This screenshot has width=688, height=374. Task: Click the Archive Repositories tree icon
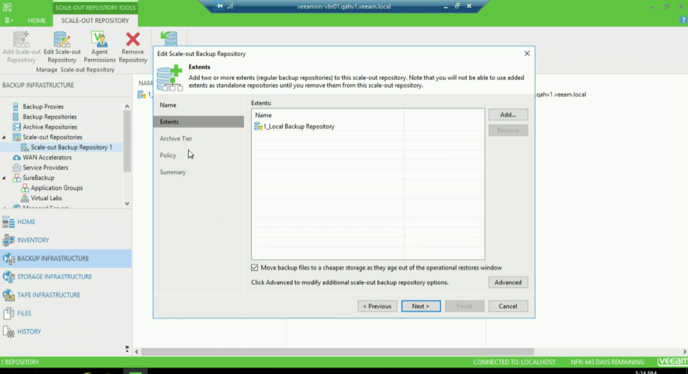point(17,127)
